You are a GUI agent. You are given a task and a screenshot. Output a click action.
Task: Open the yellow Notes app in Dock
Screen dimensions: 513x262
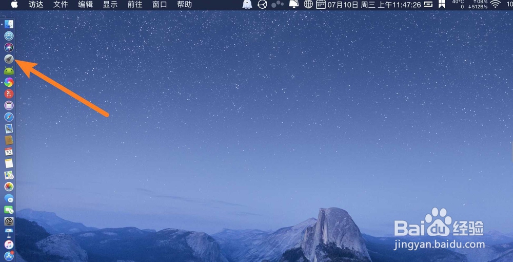pos(9,163)
